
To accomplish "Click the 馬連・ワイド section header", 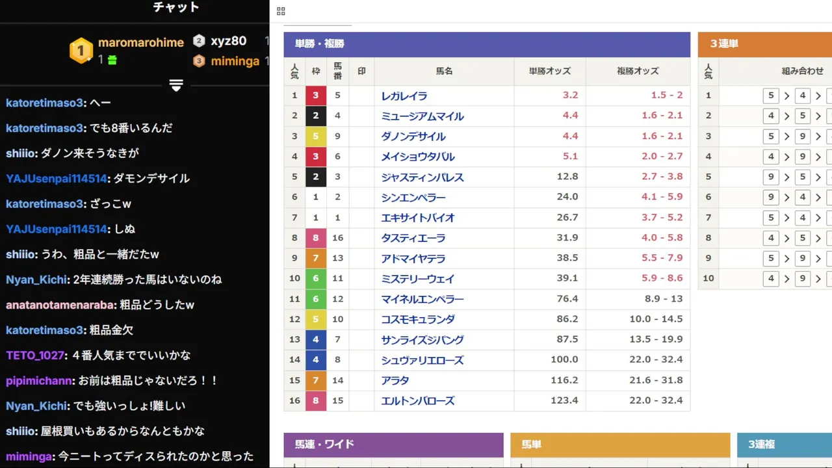I will pos(393,445).
